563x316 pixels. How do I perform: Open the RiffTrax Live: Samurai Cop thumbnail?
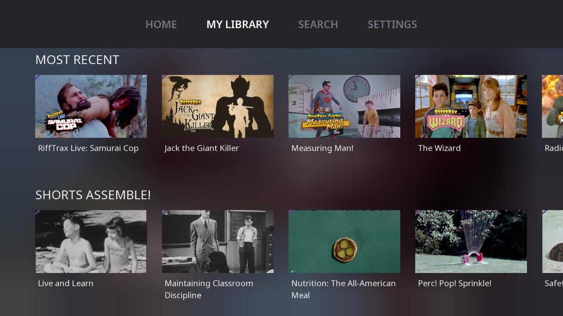[x=91, y=106]
